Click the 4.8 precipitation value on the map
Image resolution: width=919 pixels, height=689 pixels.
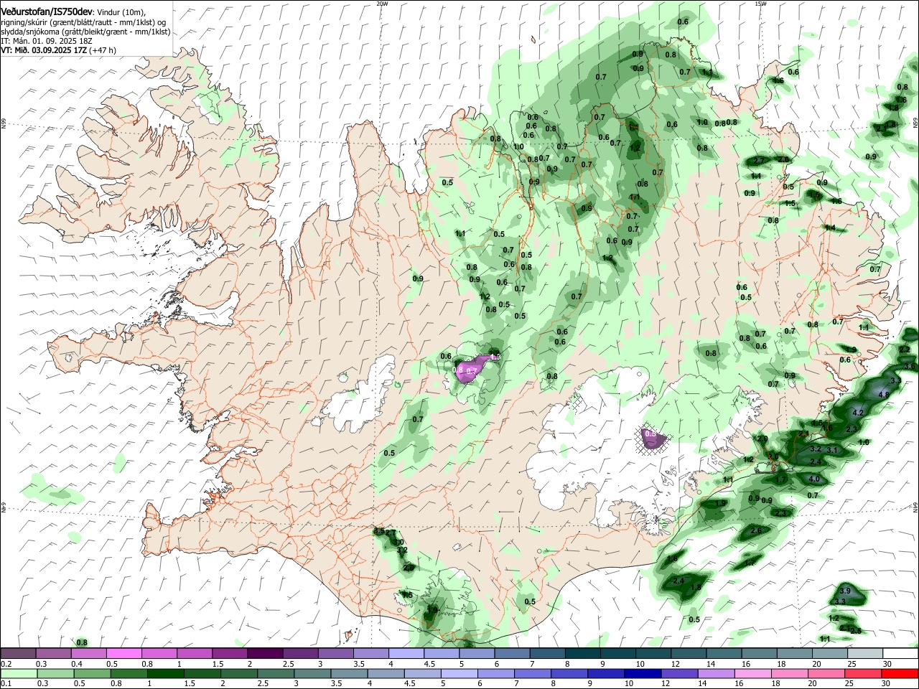pyautogui.click(x=884, y=395)
